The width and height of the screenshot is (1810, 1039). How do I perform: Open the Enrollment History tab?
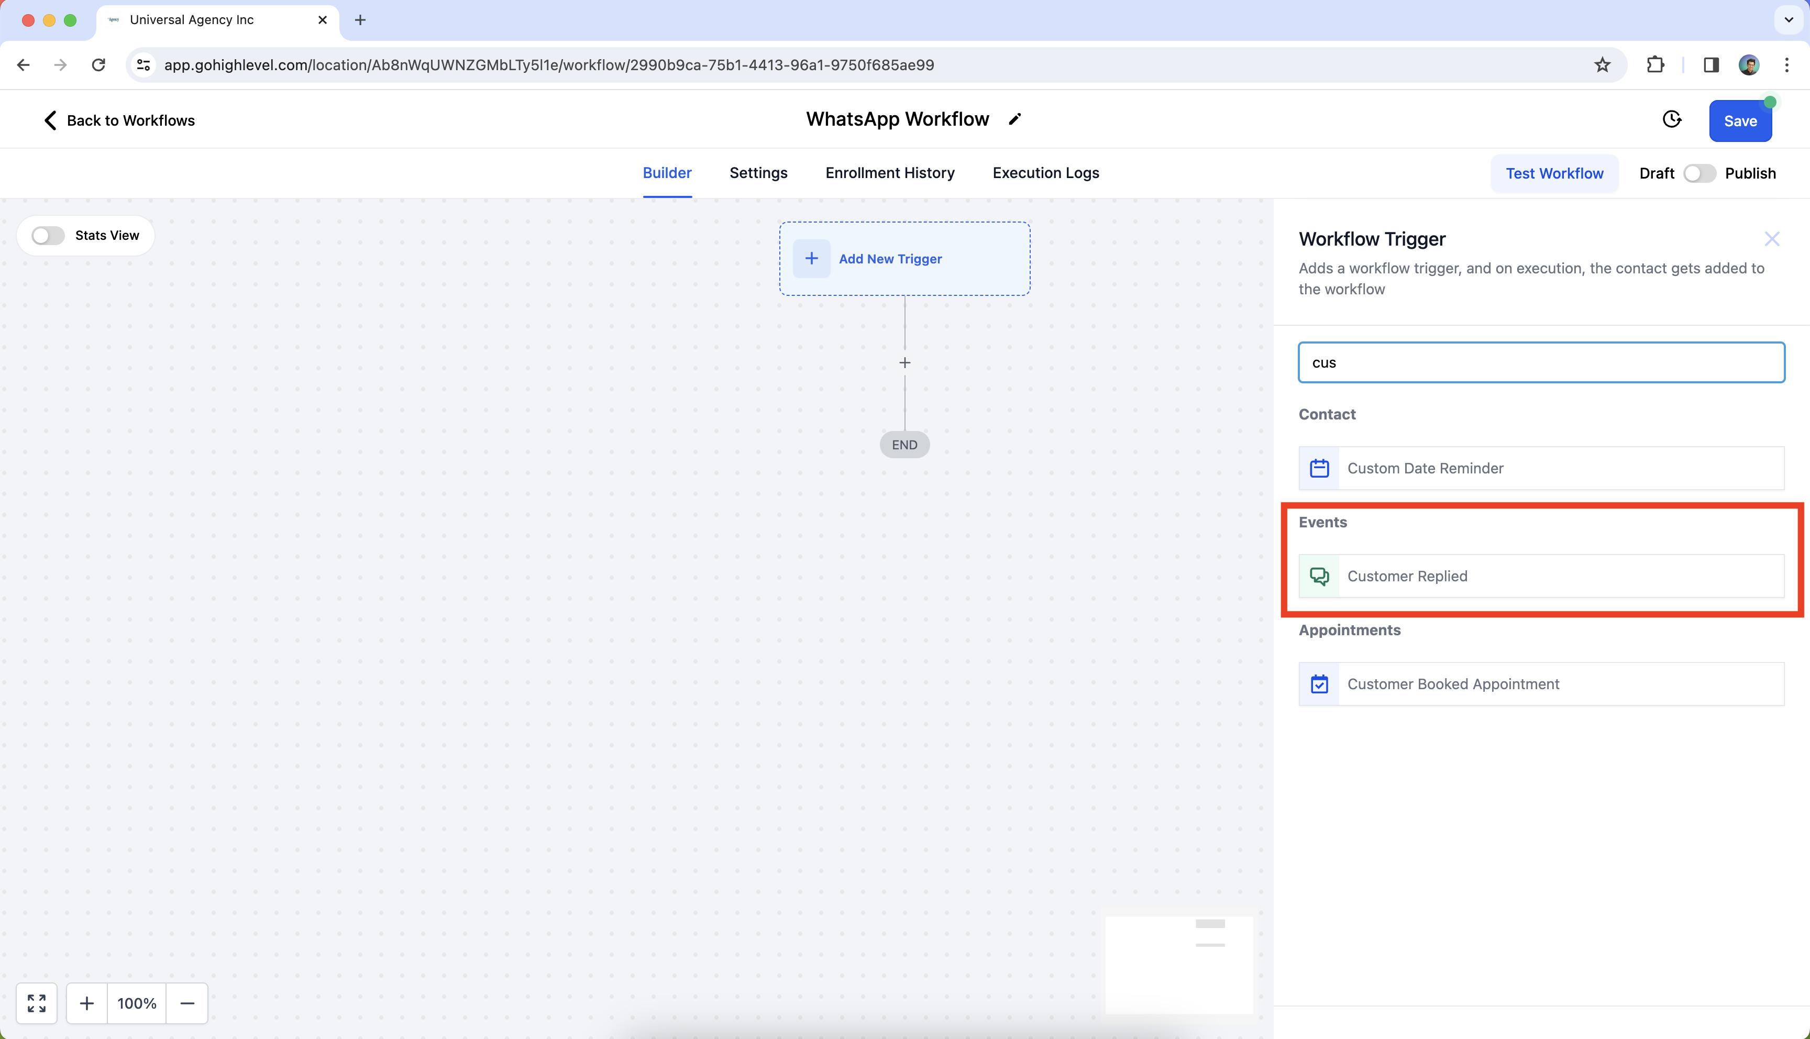(x=890, y=173)
